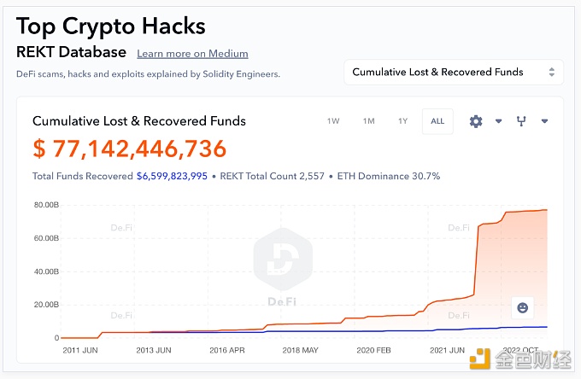Open the Cumulative Lost & Recovered Funds selector
The height and width of the screenshot is (379, 581).
pyautogui.click(x=454, y=73)
